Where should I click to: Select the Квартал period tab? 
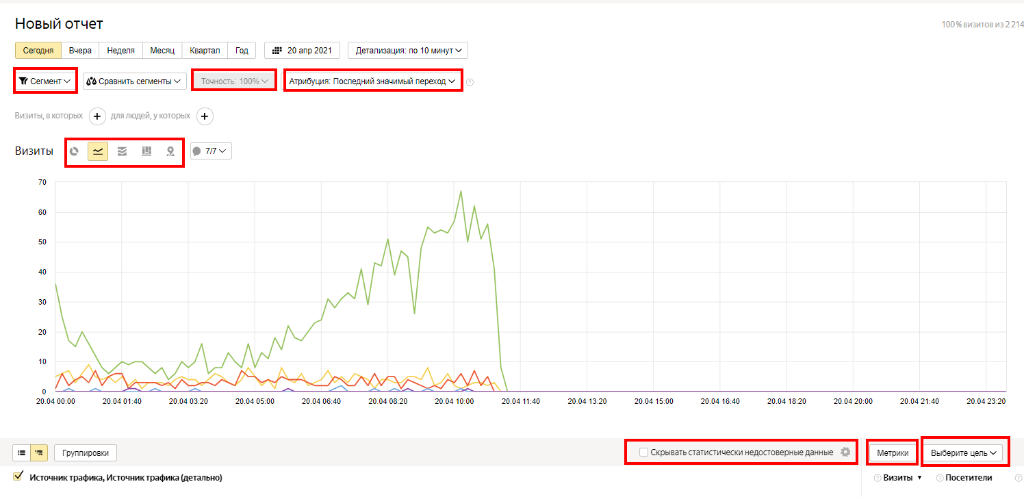click(205, 51)
